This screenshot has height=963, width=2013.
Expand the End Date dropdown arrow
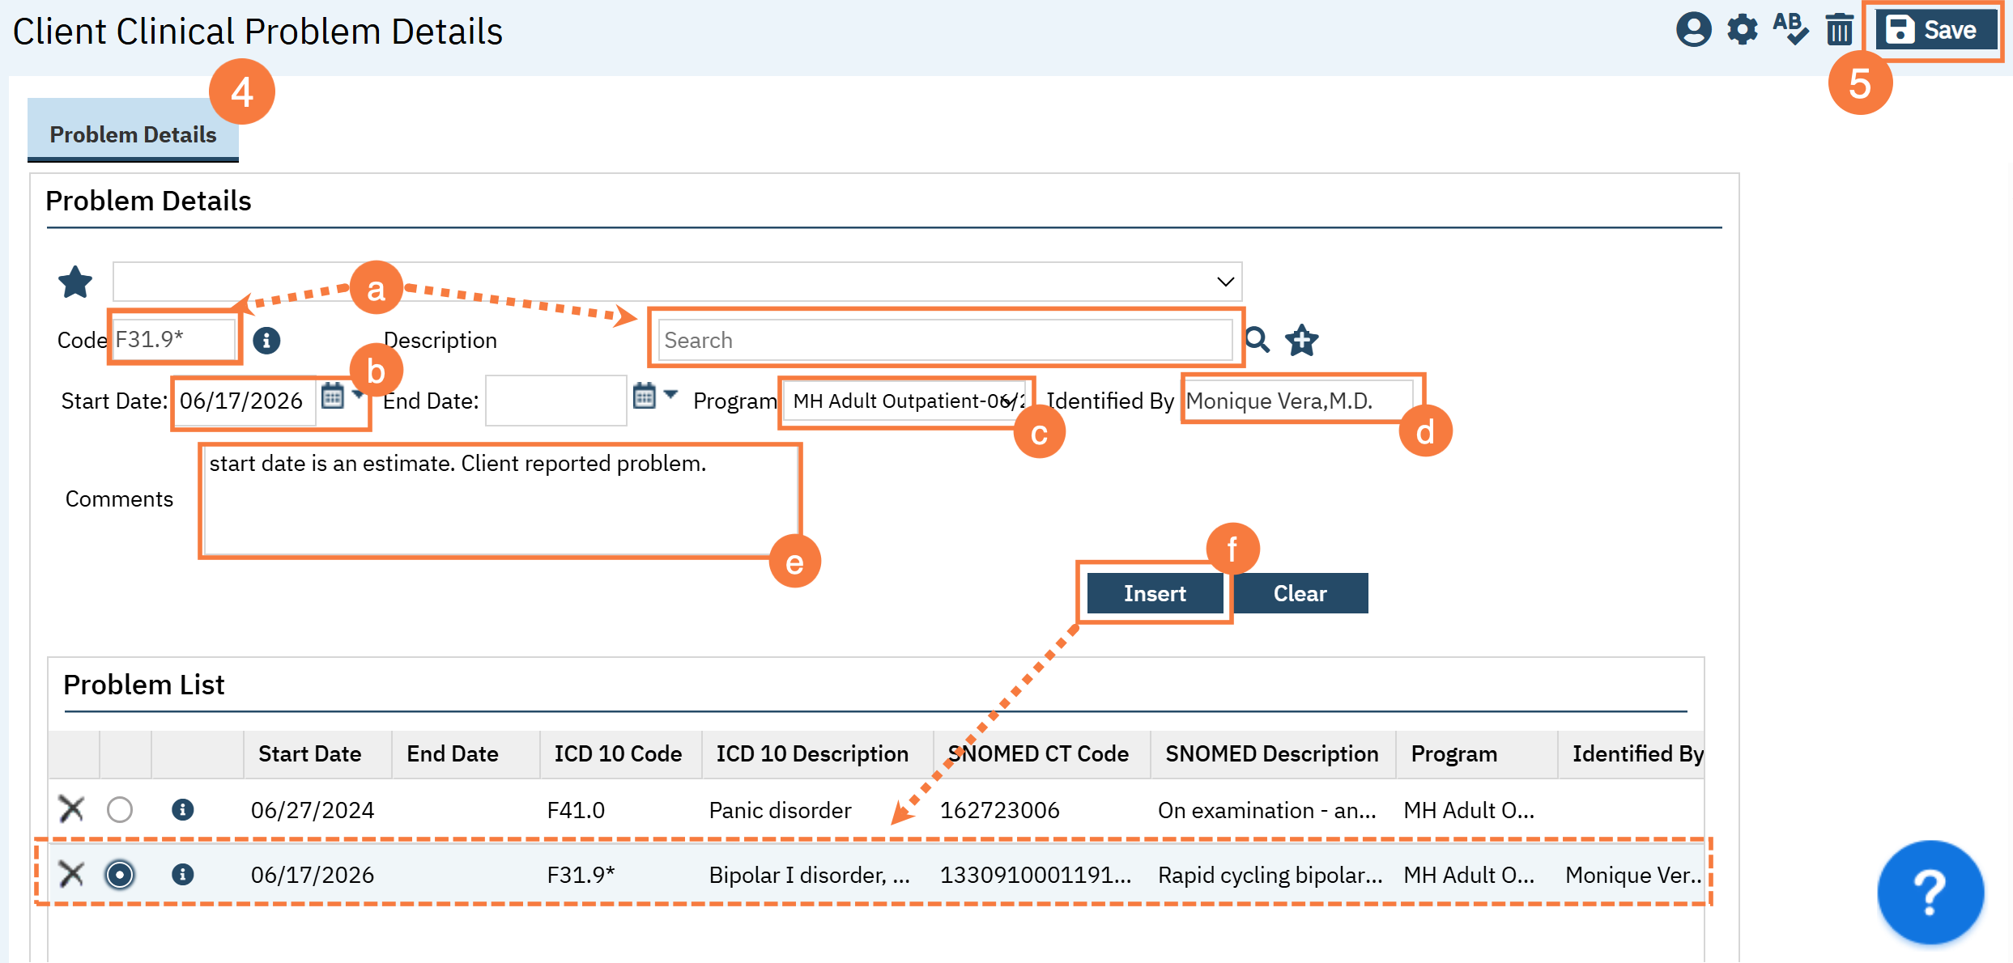point(670,394)
